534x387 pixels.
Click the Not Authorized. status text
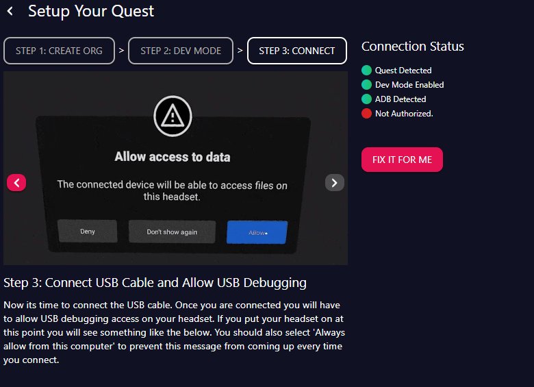click(x=404, y=114)
